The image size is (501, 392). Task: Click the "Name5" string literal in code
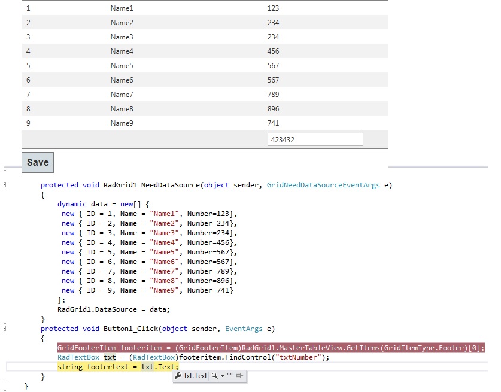click(x=164, y=252)
